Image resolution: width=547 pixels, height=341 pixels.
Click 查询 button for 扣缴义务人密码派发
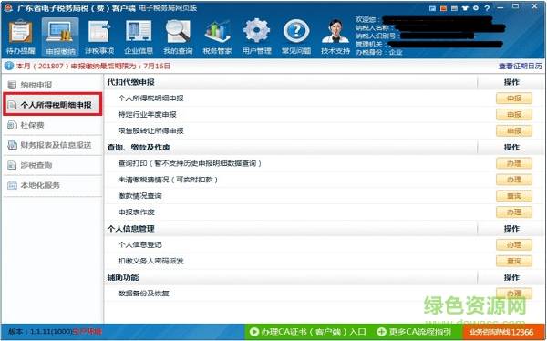tap(514, 261)
